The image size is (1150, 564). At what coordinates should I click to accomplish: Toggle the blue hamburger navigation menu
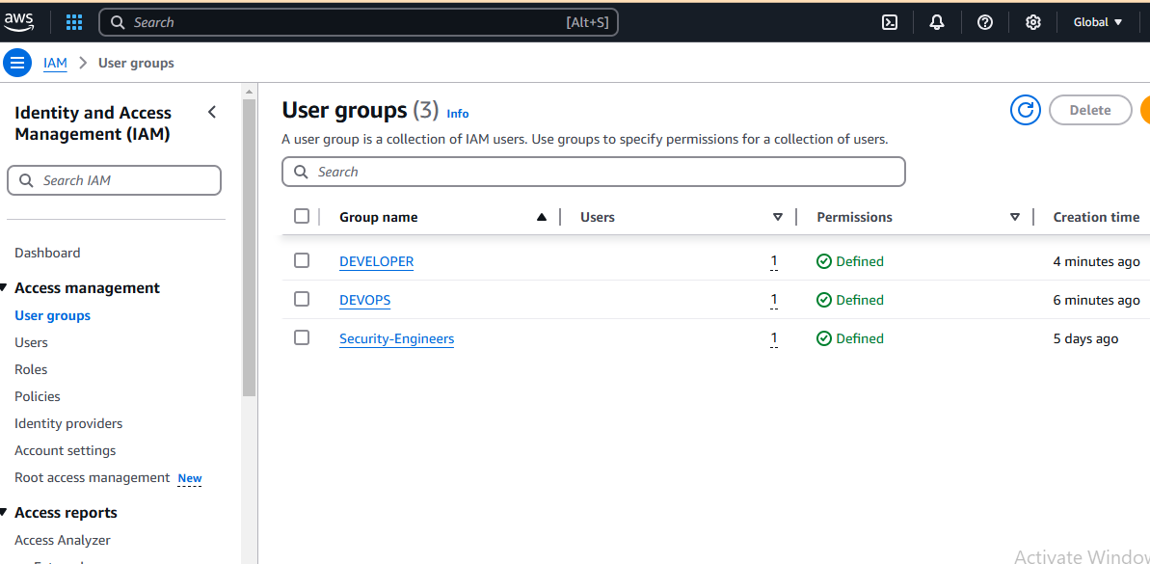coord(17,63)
